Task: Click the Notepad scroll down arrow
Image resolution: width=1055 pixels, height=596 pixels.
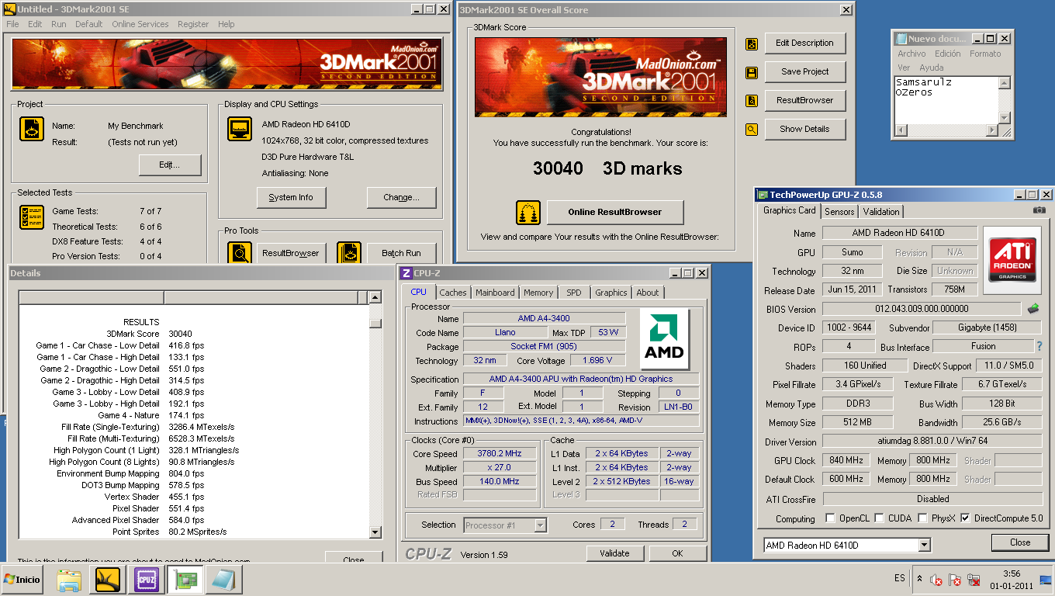Action: click(1005, 117)
